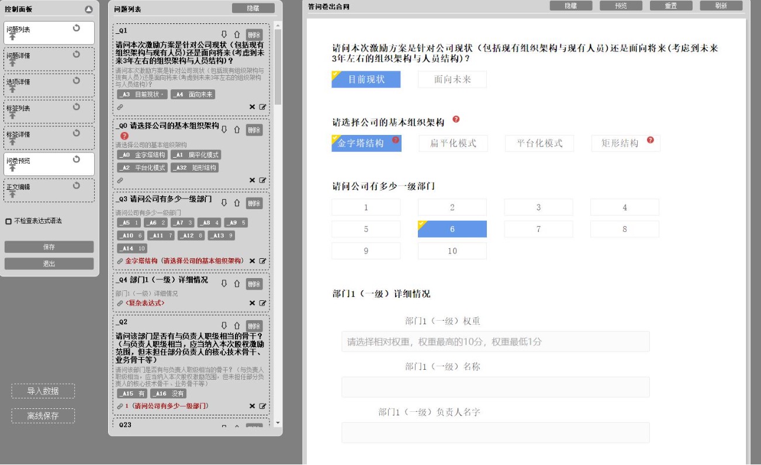Select option tag _A0 金字塔结构 in list

tap(142, 155)
